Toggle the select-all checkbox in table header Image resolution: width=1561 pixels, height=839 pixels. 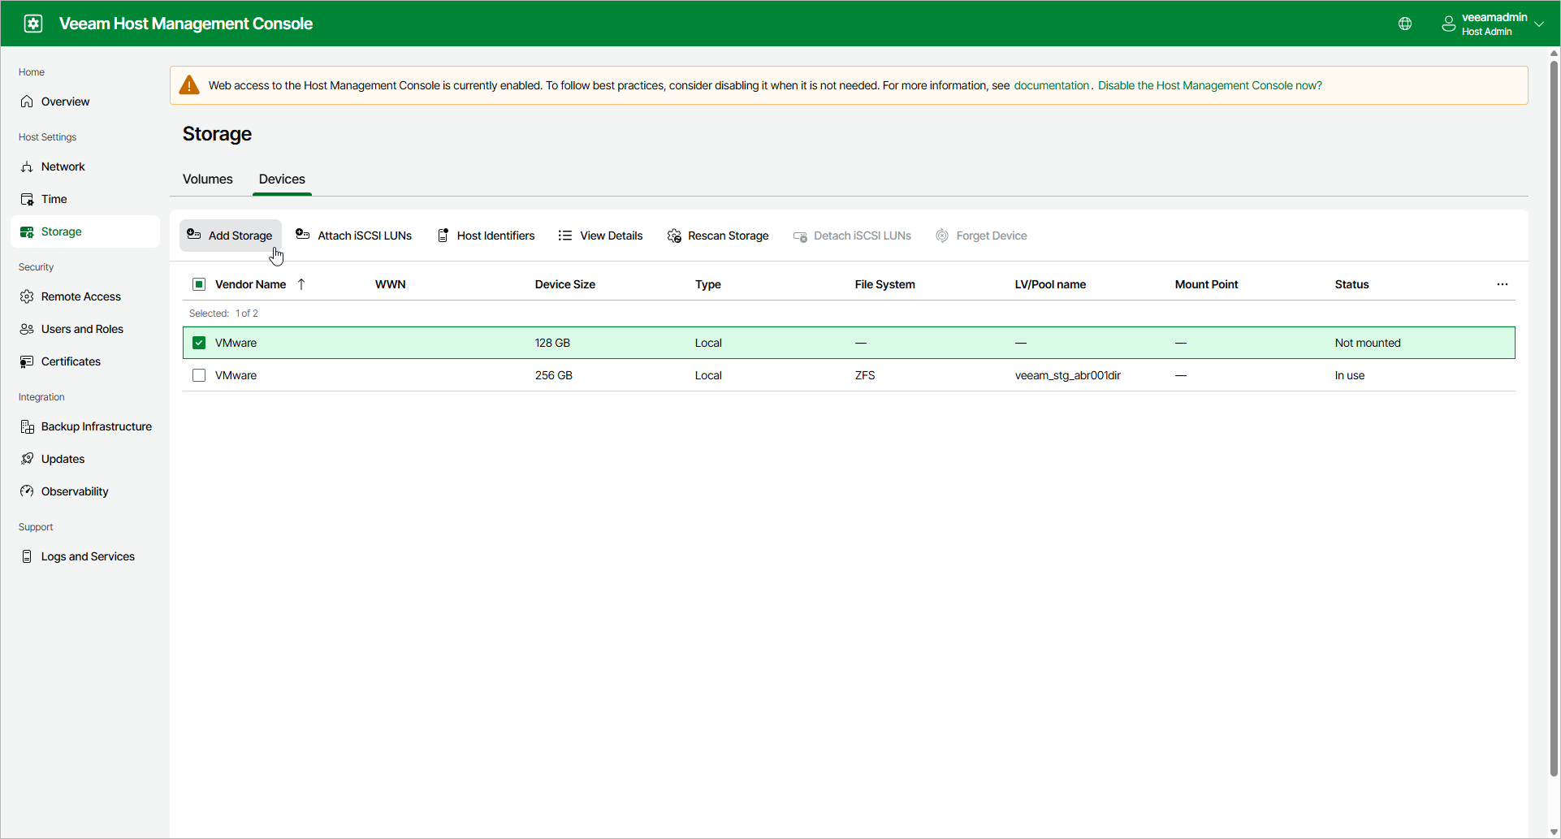point(199,284)
